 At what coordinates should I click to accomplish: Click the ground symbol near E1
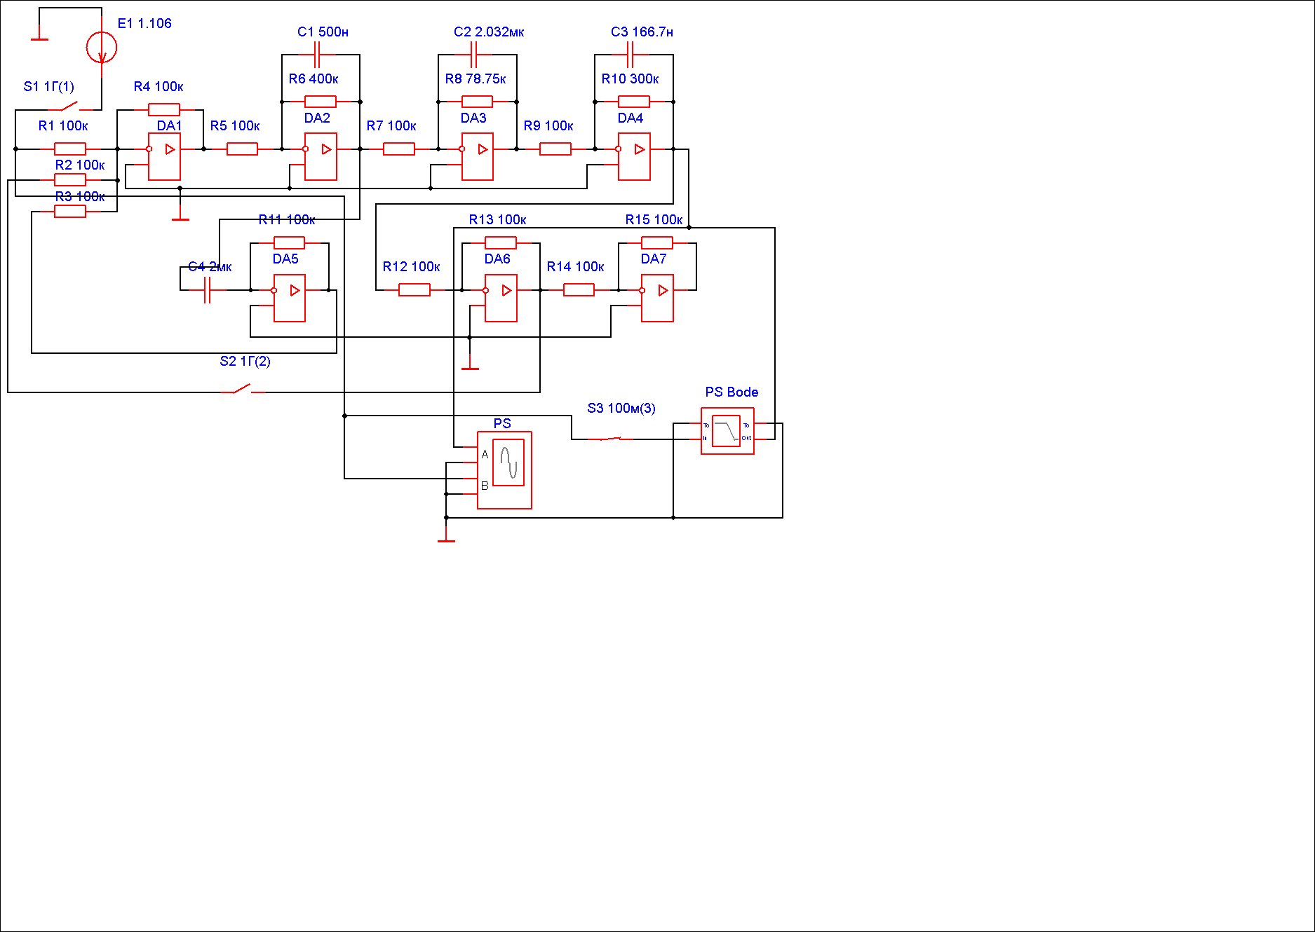39,33
